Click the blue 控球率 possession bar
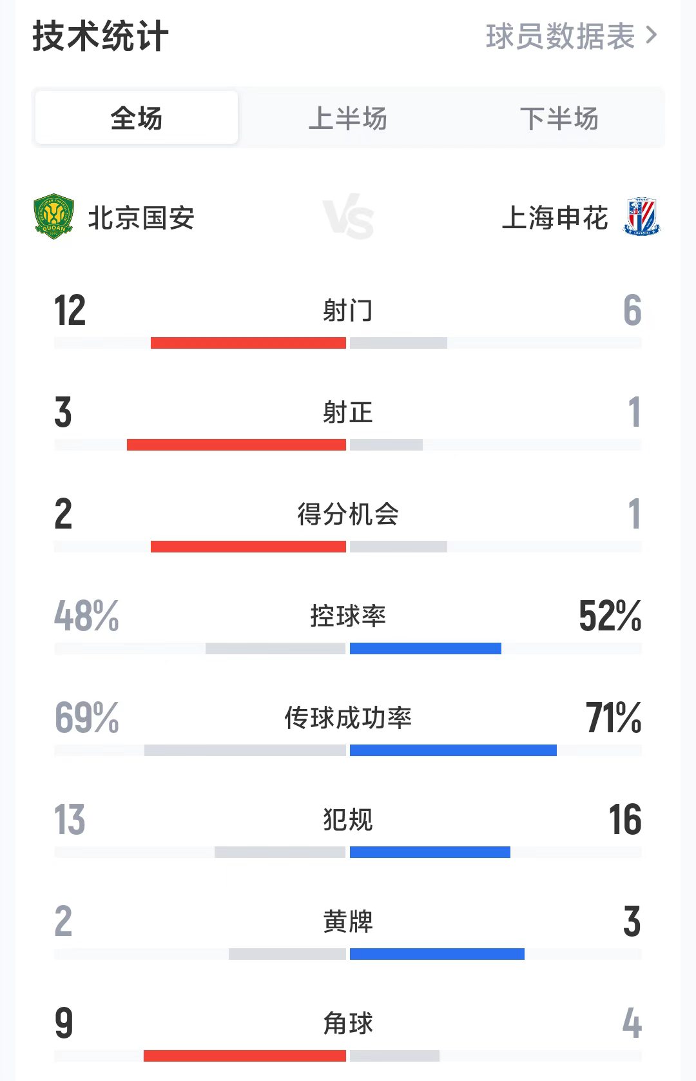696x1081 pixels. pyautogui.click(x=425, y=648)
